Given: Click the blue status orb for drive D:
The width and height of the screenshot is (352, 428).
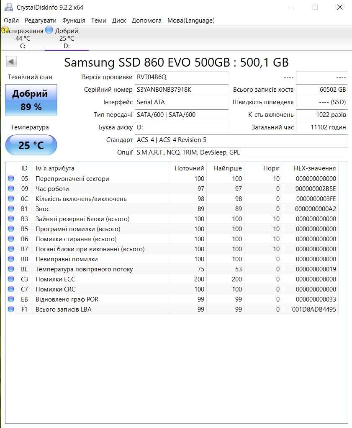Looking at the screenshot, I should pyautogui.click(x=49, y=30).
